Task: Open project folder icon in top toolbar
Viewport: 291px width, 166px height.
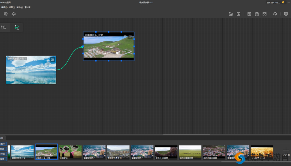Action: pos(231,14)
